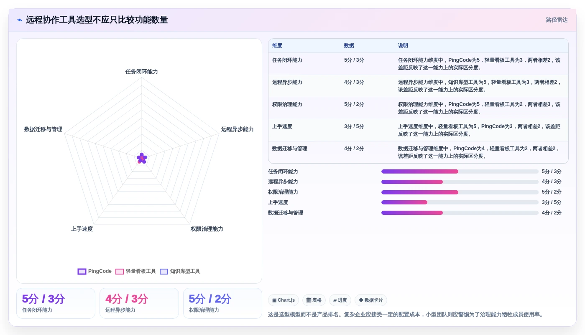The image size is (585, 335).
Task: Click the footer note starting 这是选型模型
Action: 406,315
